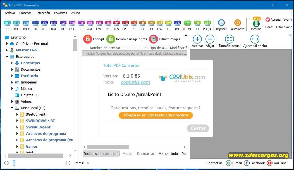The width and height of the screenshot is (294, 170).
Task: Sort by Nombre de archivo column
Action: pyautogui.click(x=105, y=48)
